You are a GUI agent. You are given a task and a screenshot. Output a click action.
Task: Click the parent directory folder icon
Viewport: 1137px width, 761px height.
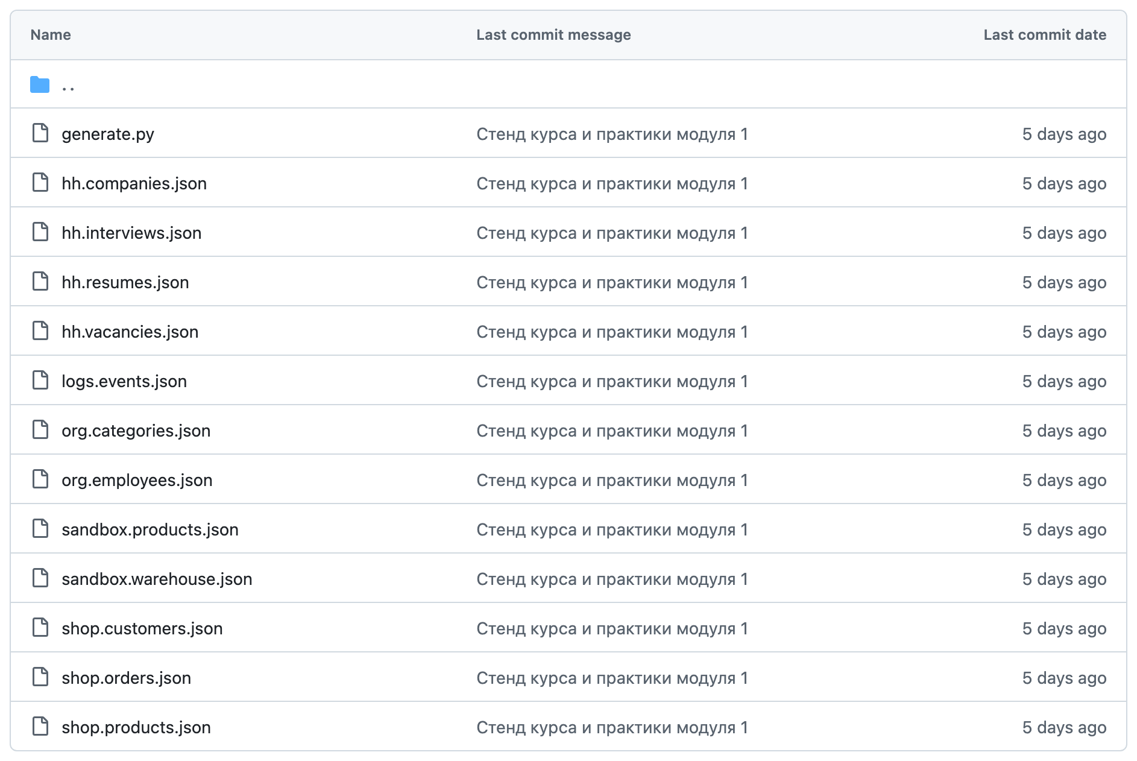click(x=40, y=85)
